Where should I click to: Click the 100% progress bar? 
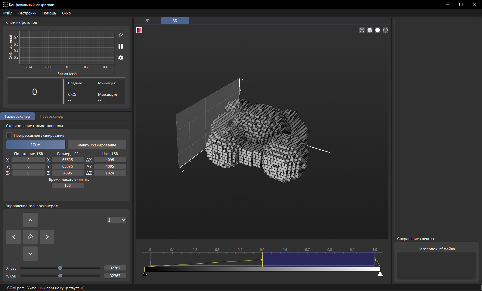(x=36, y=145)
